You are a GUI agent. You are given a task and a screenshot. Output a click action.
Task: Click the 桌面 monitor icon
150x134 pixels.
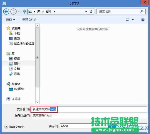tap(11, 38)
